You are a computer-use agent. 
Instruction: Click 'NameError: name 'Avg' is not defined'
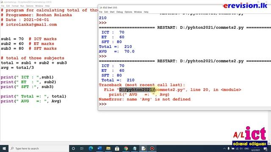pos(144,99)
